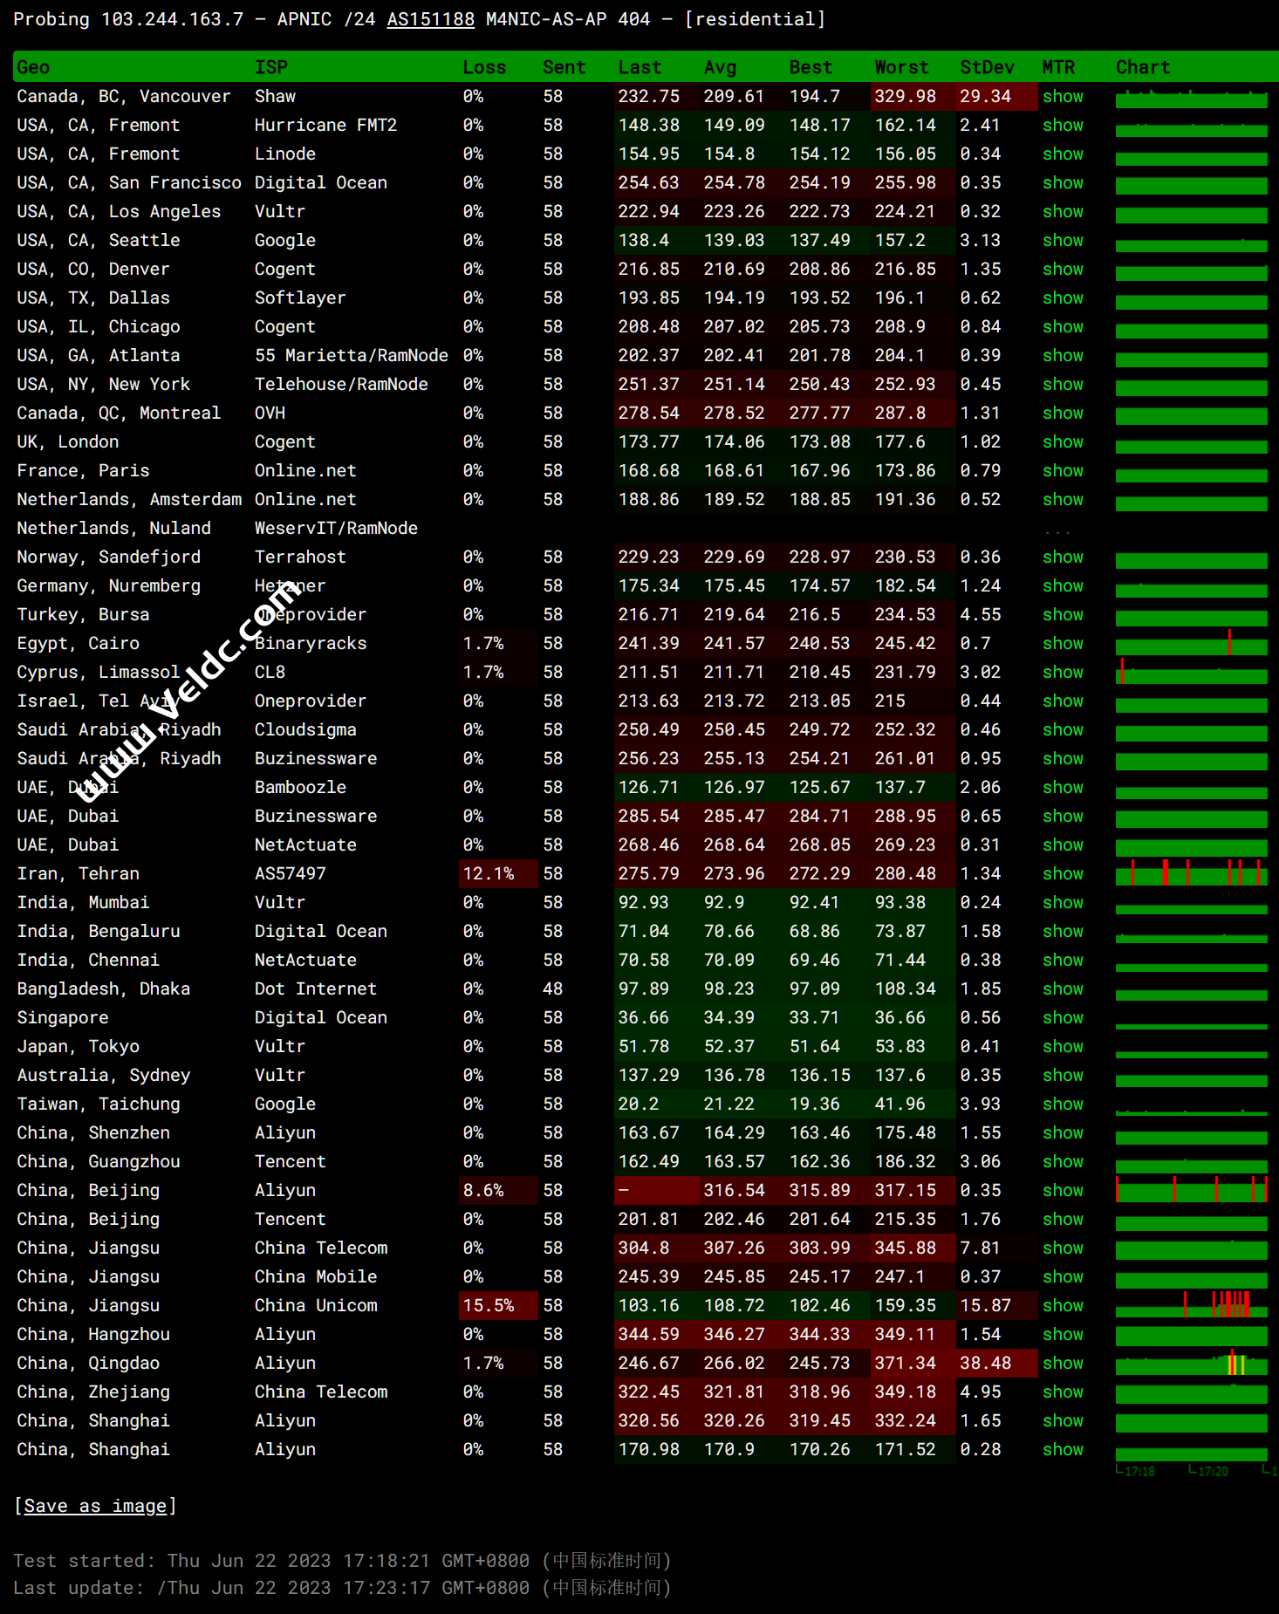Show MTR for Dubai Bamboozle row

(x=1063, y=787)
